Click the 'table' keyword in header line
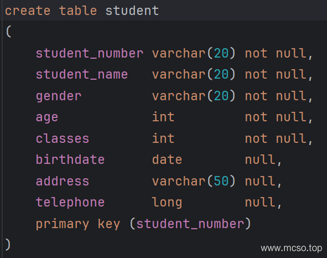Image resolution: width=327 pixels, height=258 pixels. click(78, 10)
